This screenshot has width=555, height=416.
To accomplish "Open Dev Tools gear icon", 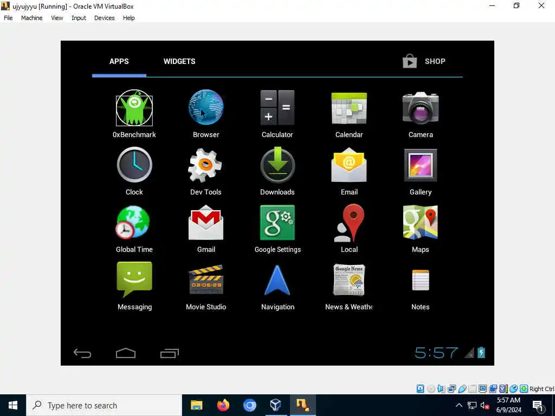I will (205, 165).
